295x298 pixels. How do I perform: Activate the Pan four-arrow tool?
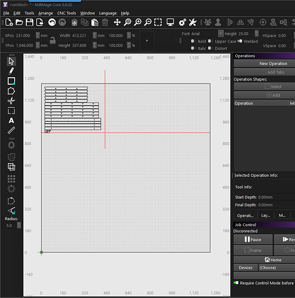click(x=117, y=22)
